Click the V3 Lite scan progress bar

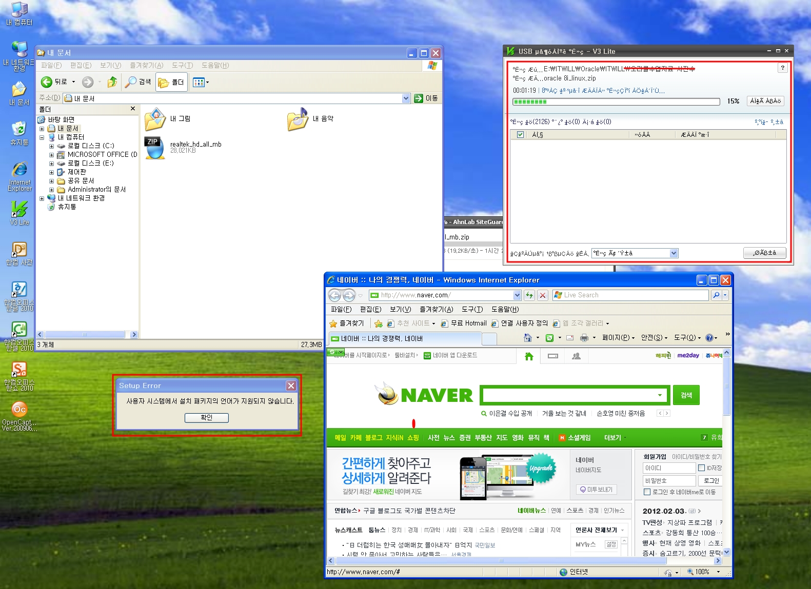coord(616,101)
